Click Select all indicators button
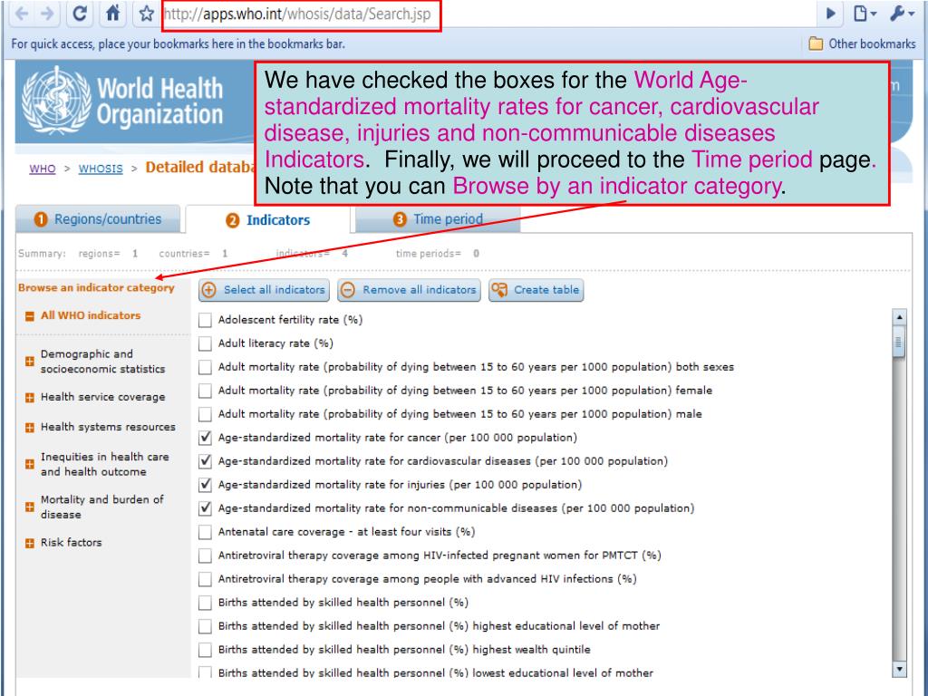 (265, 290)
